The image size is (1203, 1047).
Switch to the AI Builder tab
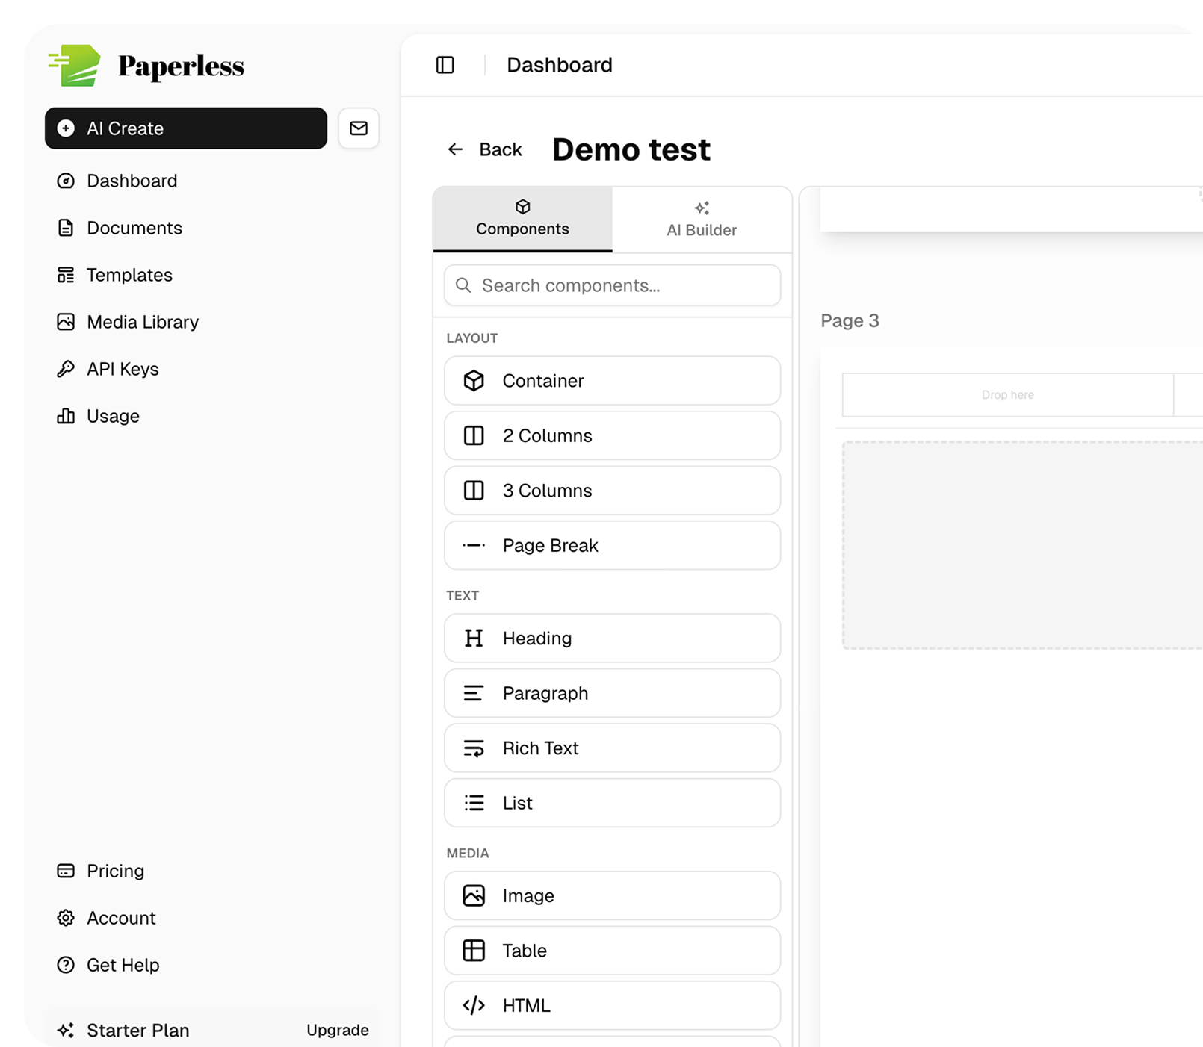point(701,219)
